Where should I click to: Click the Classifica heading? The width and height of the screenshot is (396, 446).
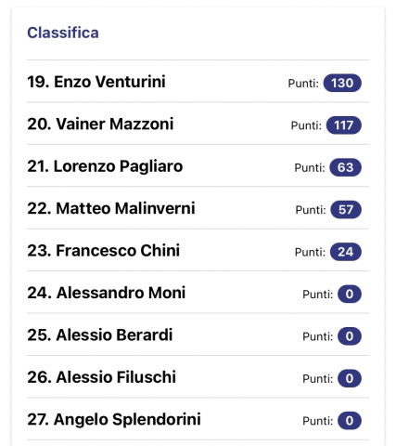tap(63, 33)
